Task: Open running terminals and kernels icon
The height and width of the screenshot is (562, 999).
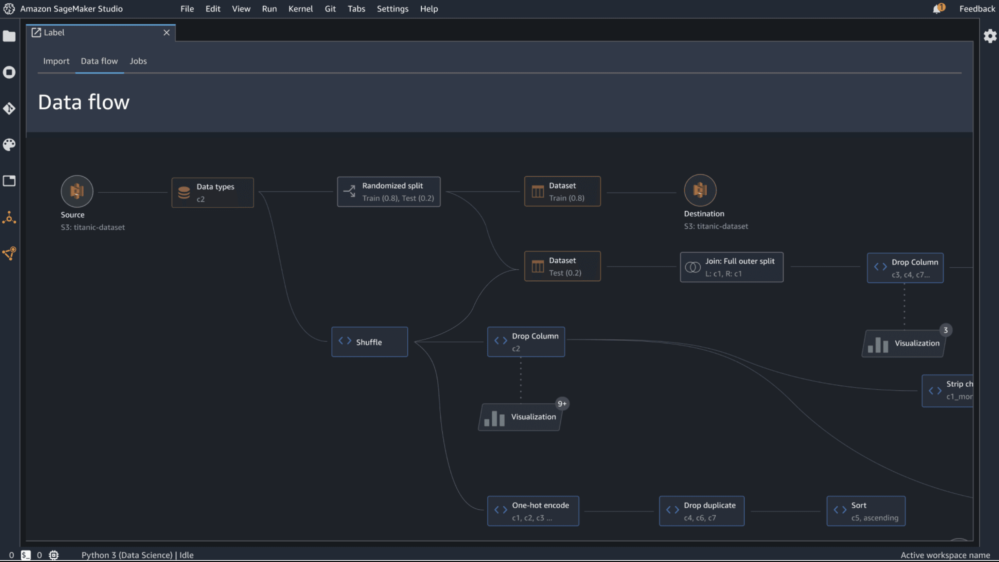Action: (x=9, y=72)
